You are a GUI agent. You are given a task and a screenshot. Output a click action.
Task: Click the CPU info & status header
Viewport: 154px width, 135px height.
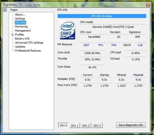(x=102, y=16)
